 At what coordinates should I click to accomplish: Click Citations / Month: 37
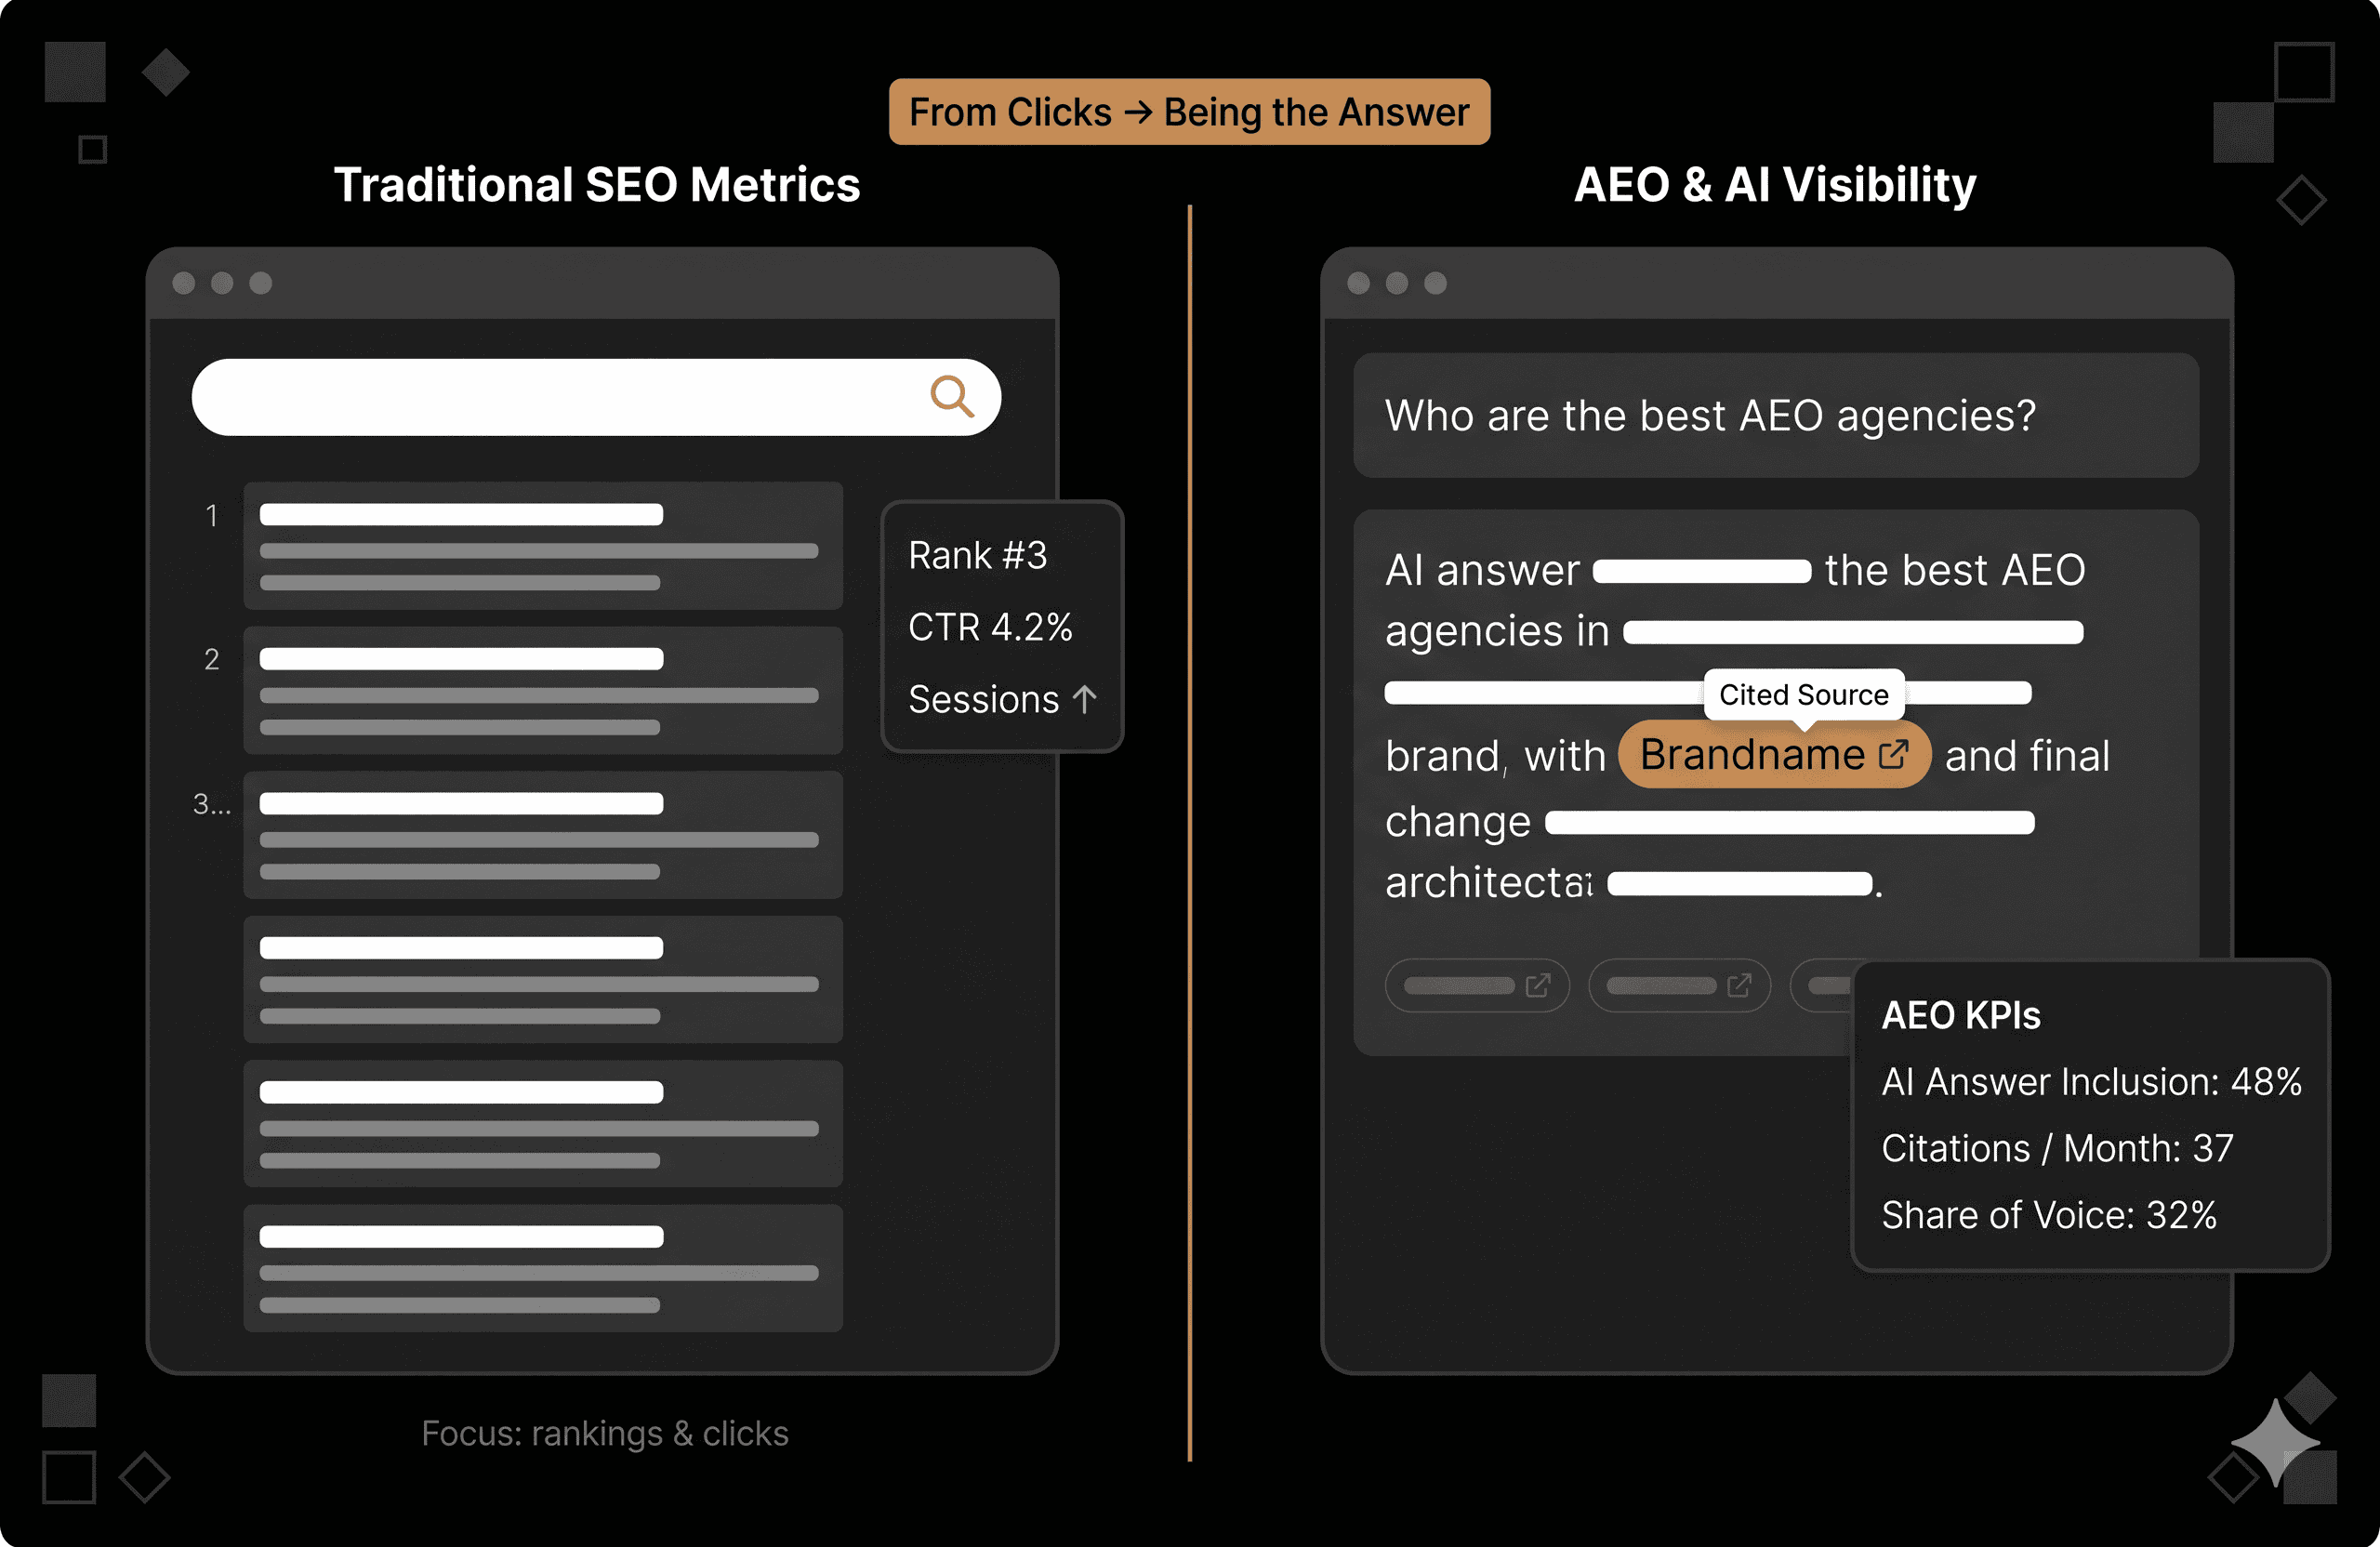click(x=2058, y=1148)
